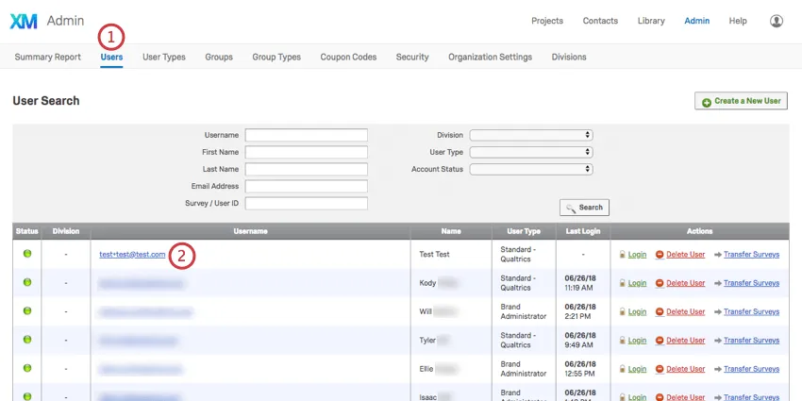
Task: Focus the Survey / User ID field
Action: (x=306, y=203)
